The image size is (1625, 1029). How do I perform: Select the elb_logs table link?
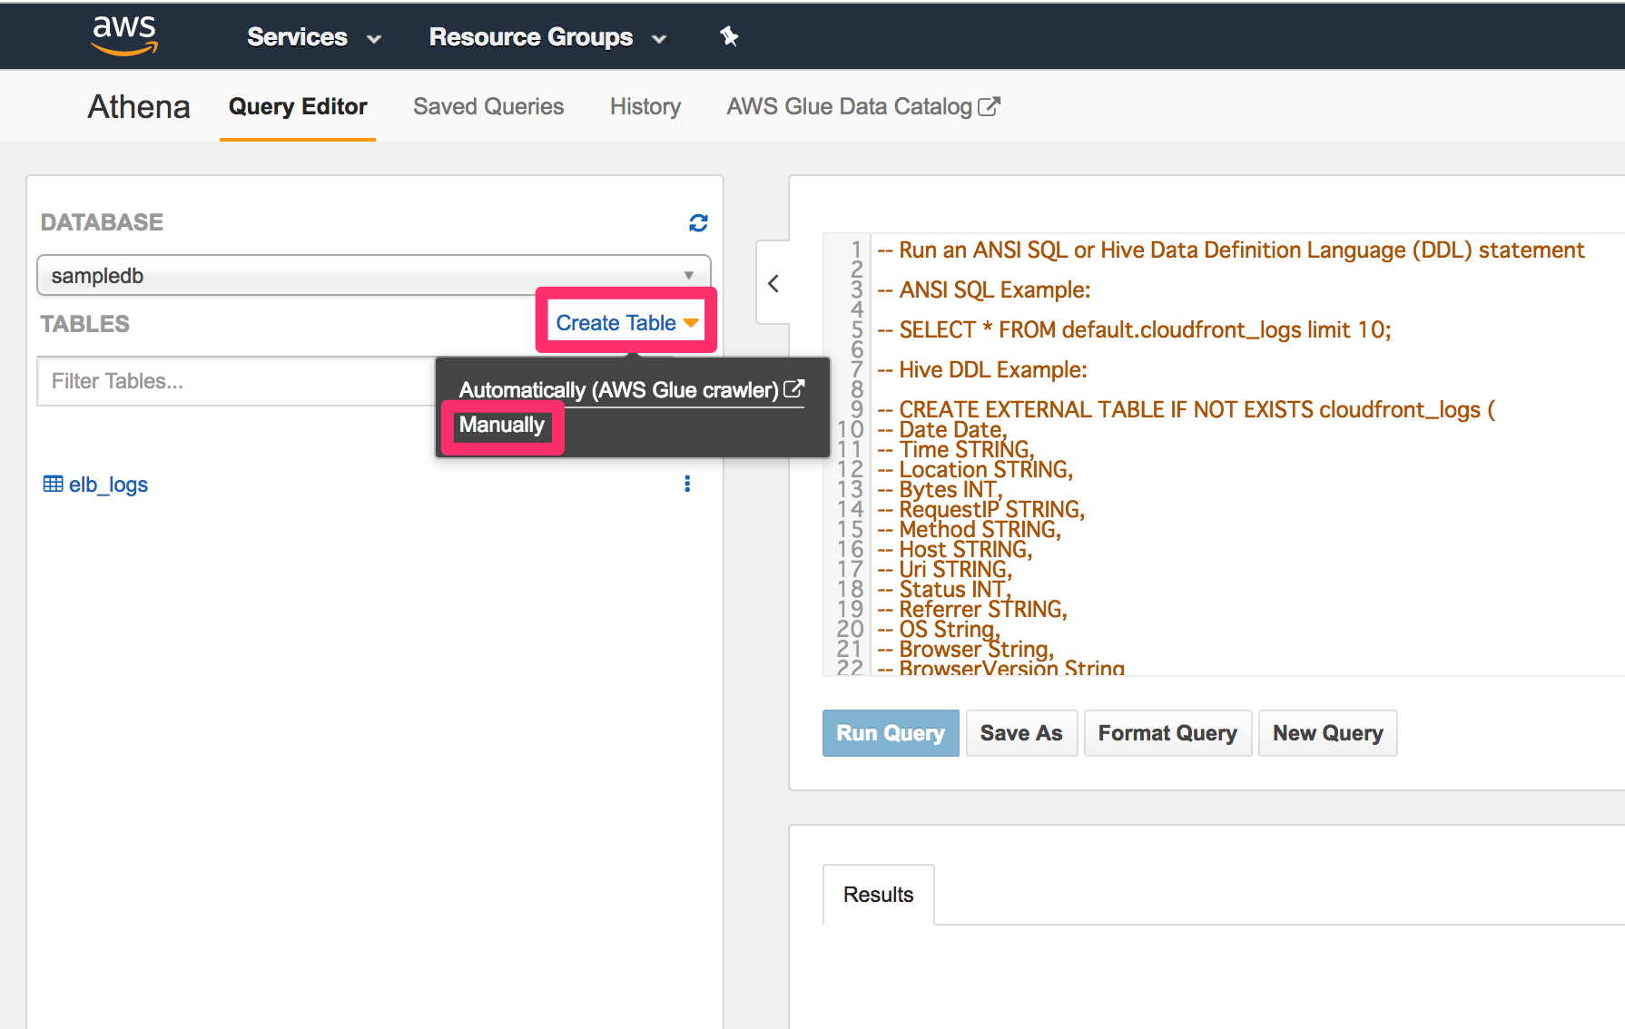point(107,484)
